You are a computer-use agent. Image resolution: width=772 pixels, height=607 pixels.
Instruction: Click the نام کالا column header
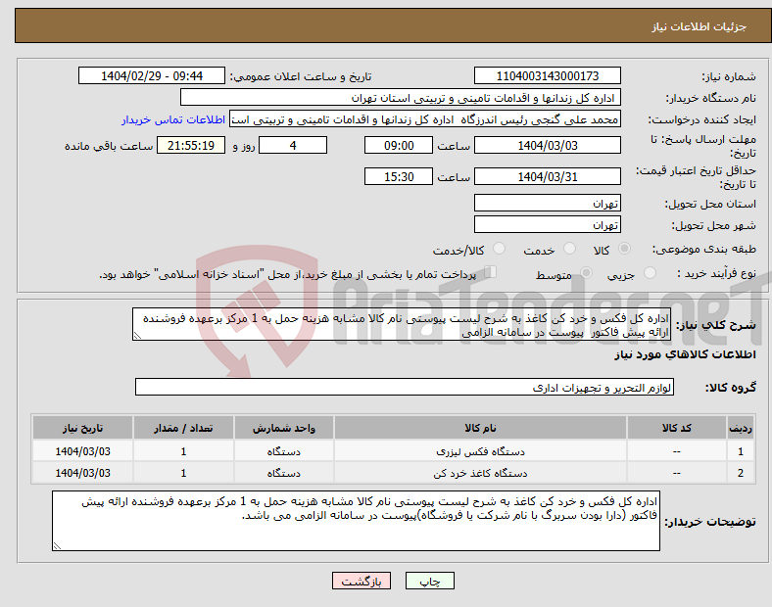[x=480, y=428]
